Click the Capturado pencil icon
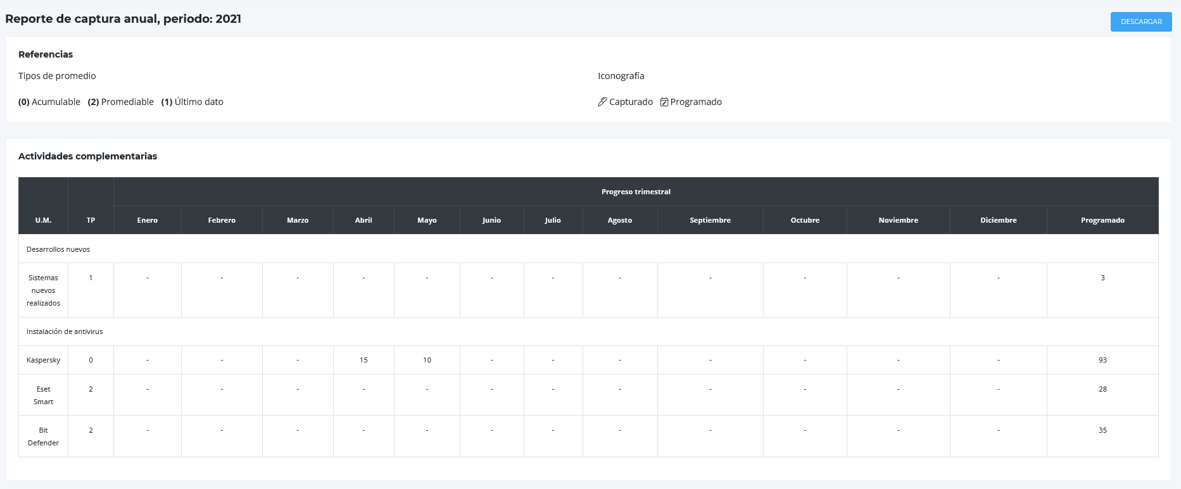 [602, 102]
